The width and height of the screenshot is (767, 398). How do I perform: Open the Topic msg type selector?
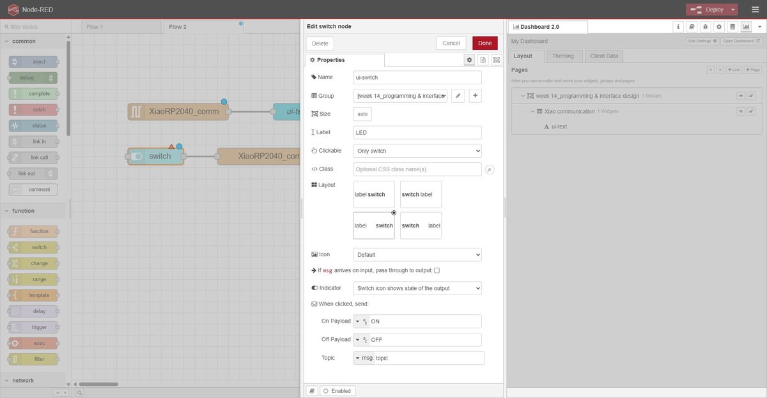pos(364,358)
